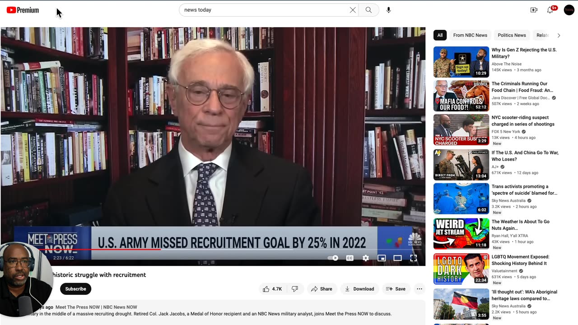Open the WA Aboriginal flag thumbnail
This screenshot has width=578, height=325.
click(461, 304)
